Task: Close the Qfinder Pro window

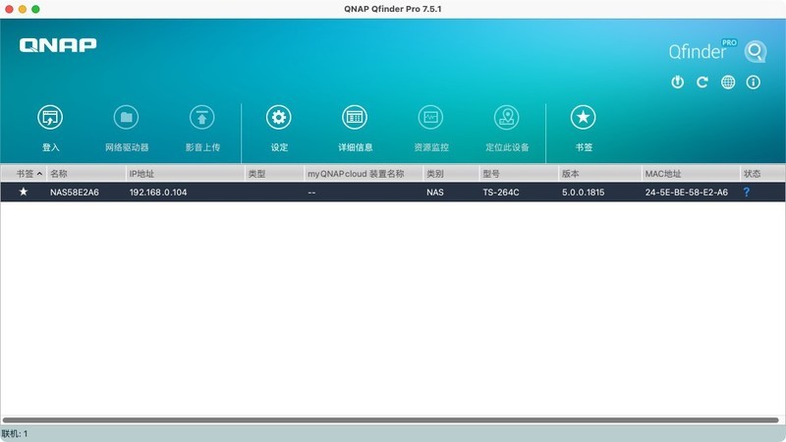Action: [x=9, y=9]
